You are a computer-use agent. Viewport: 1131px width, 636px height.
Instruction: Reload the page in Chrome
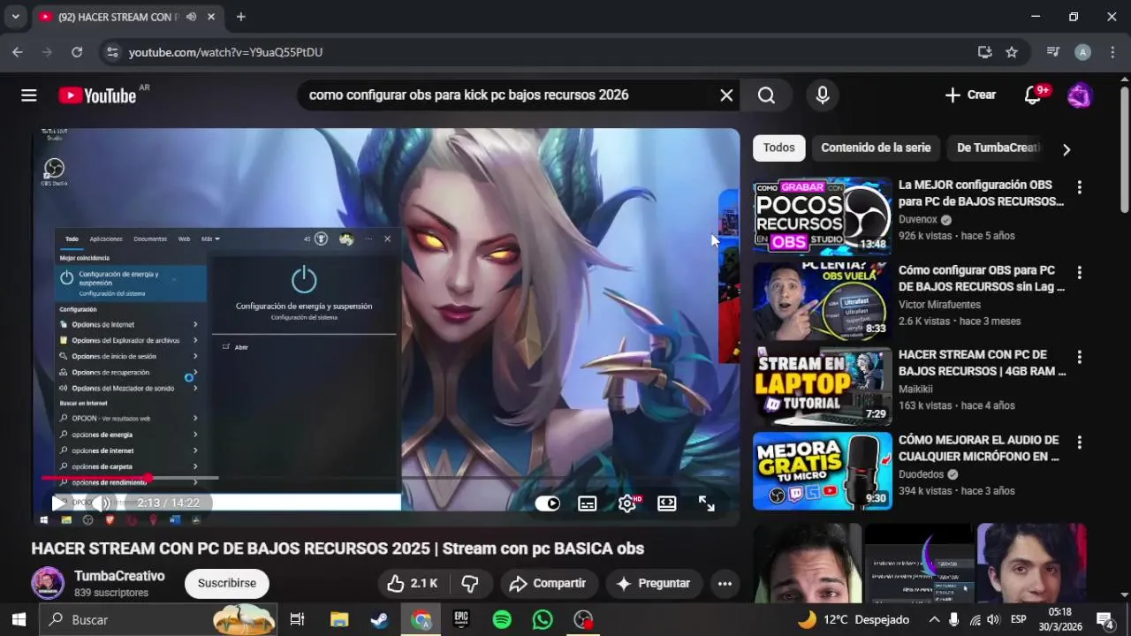pos(77,52)
